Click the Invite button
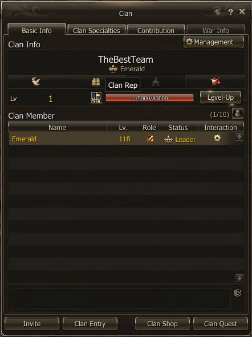 pyautogui.click(x=32, y=324)
